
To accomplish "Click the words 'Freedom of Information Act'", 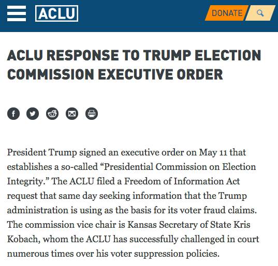I will point(182,181).
